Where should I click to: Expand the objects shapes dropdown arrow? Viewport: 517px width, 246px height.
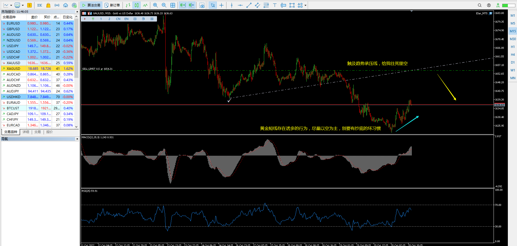[x=306, y=5]
